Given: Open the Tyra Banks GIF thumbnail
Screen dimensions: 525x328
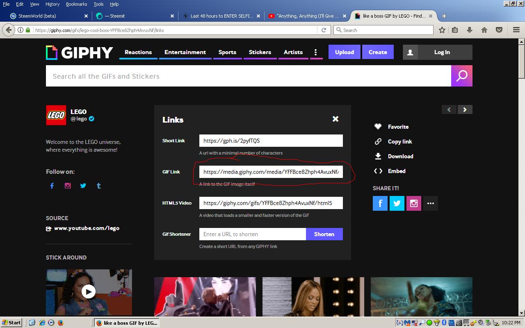Looking at the screenshot, I should click(313, 297).
